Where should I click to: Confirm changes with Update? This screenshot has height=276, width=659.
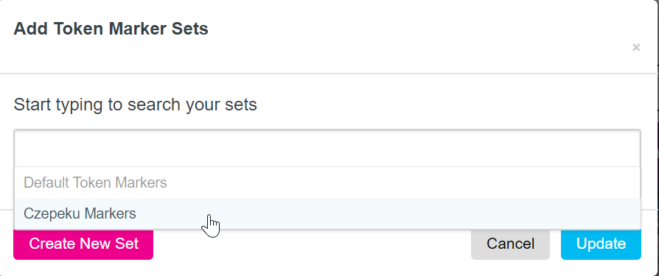[x=601, y=244]
